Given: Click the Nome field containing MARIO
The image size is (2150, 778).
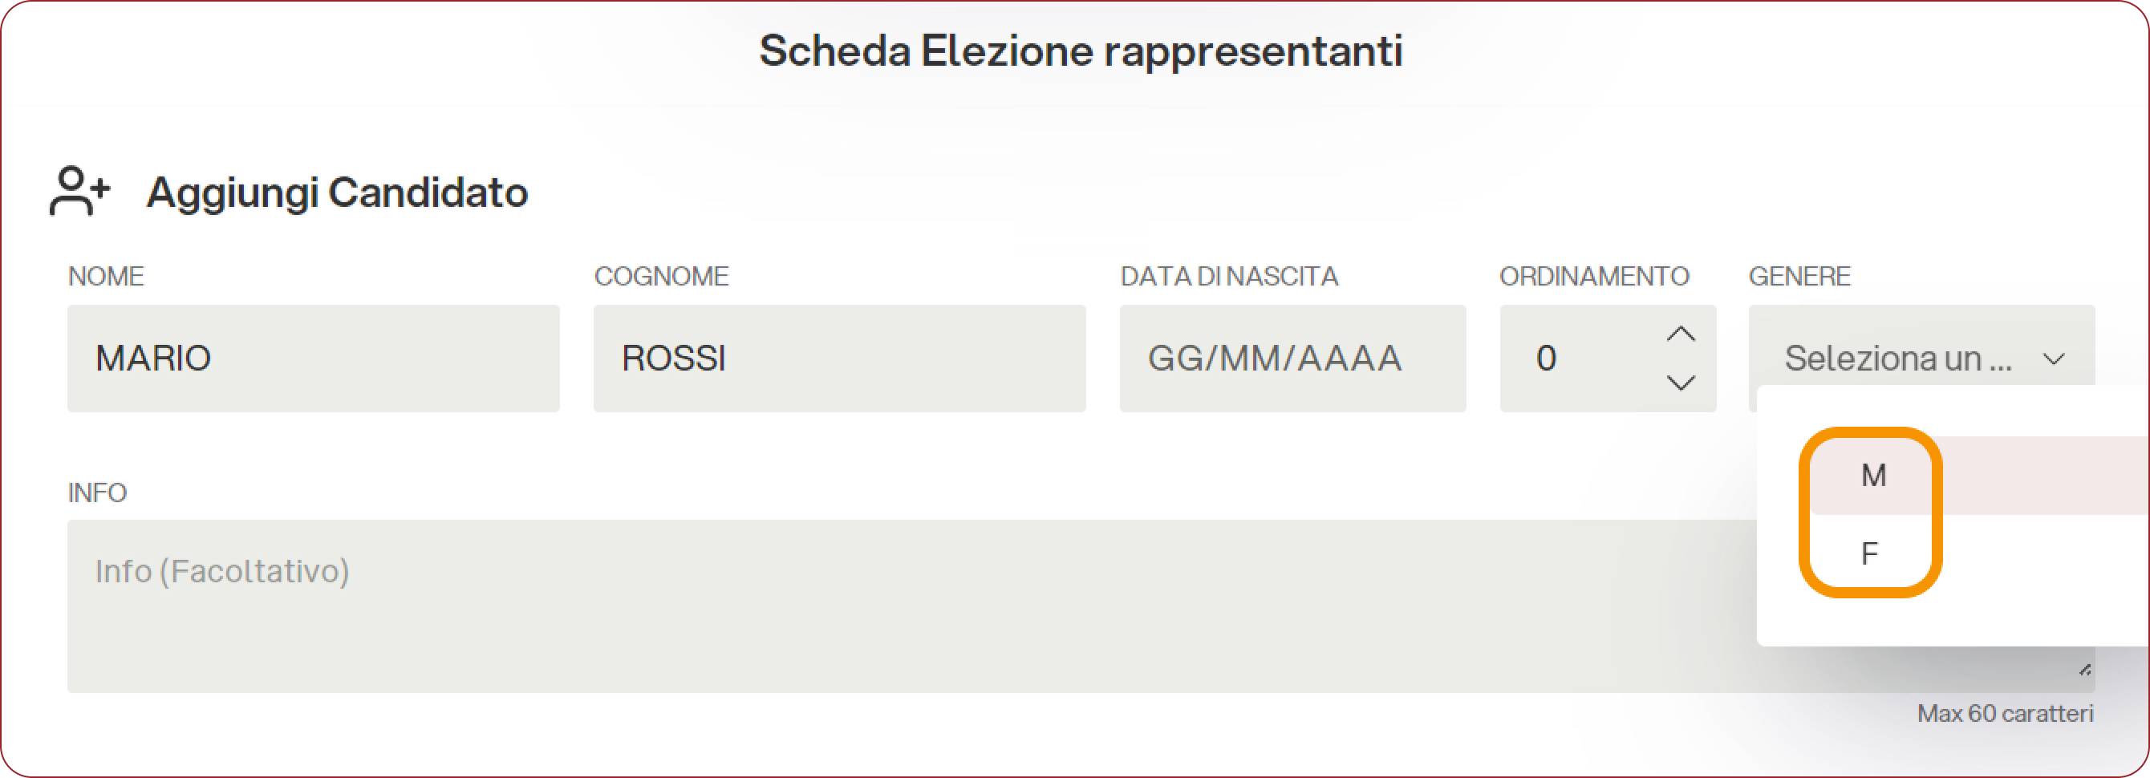Looking at the screenshot, I should click(x=313, y=358).
